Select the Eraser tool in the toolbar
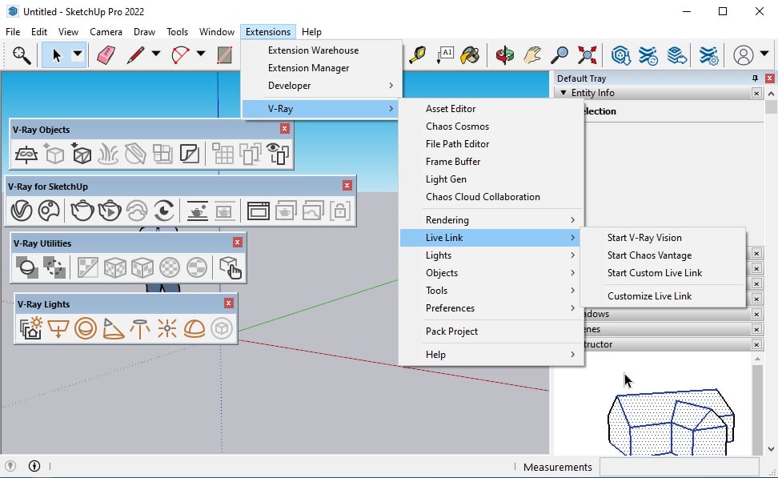Screen dimensions: 778x478 point(106,54)
